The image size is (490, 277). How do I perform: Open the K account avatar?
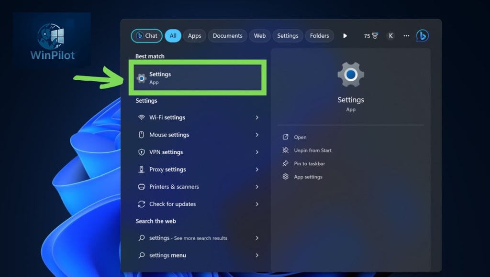click(390, 36)
